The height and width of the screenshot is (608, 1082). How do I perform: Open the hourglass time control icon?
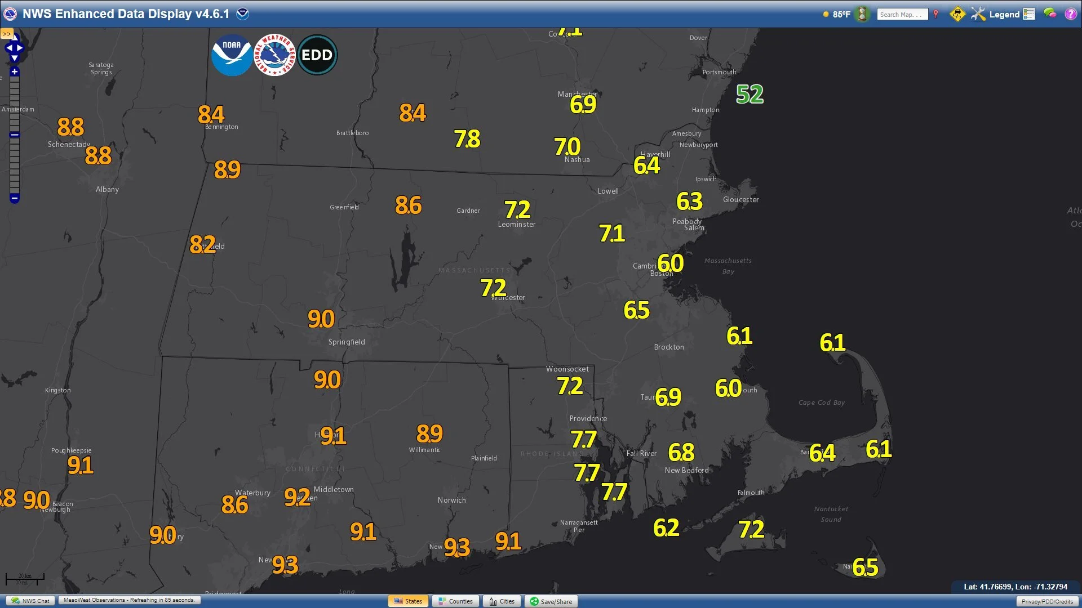point(862,14)
